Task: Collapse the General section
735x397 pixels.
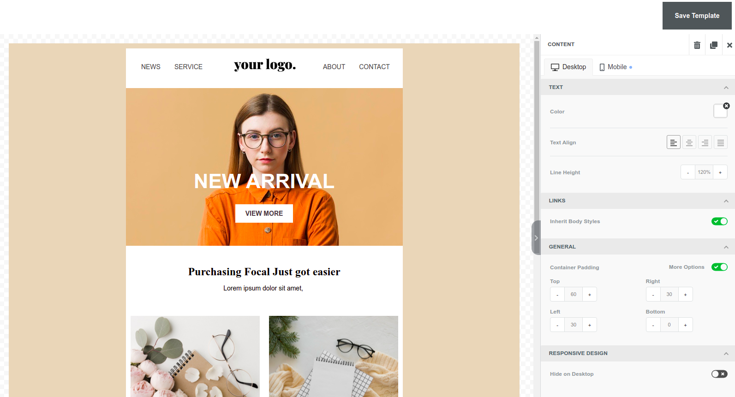Action: [x=726, y=247]
